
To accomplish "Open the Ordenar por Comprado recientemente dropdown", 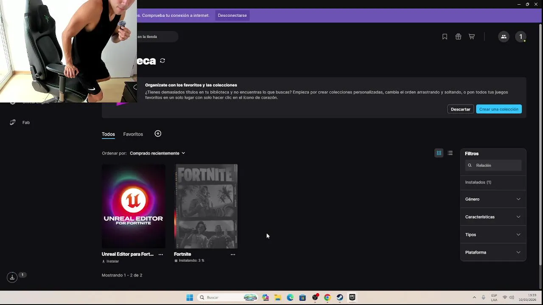I will [157, 153].
